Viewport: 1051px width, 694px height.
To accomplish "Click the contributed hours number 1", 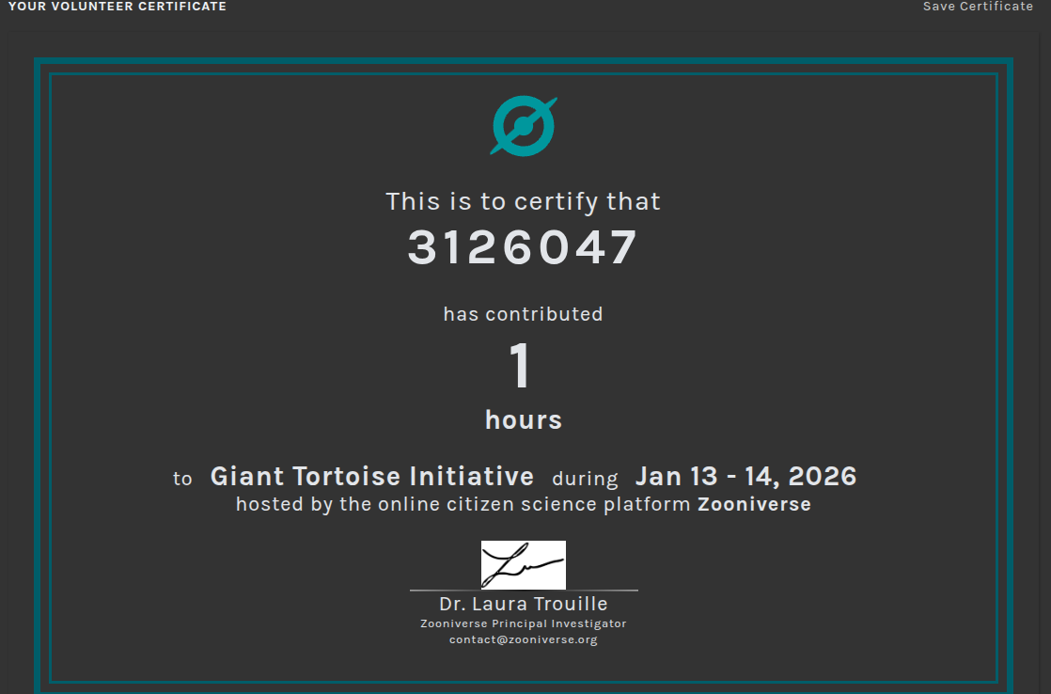I will 521,366.
